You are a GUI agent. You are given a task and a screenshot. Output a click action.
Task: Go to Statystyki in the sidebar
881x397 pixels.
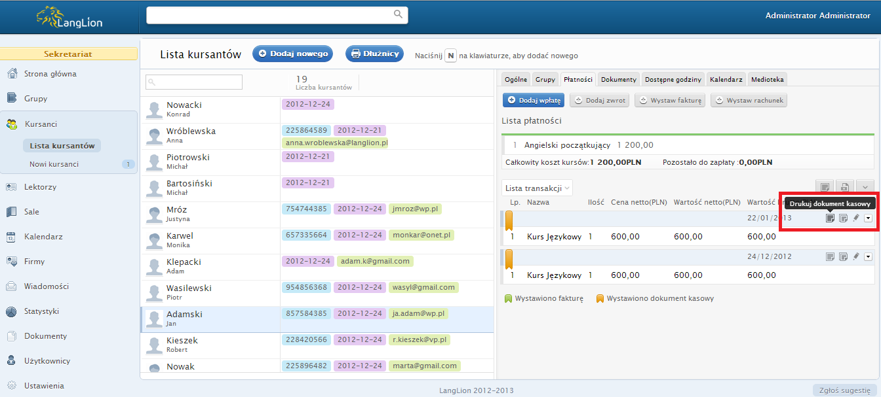click(x=41, y=311)
